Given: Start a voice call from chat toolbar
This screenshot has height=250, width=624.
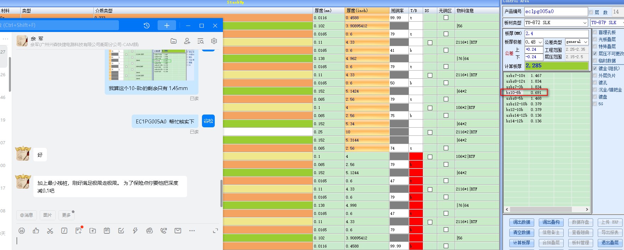Looking at the screenshot, I should tap(164, 231).
